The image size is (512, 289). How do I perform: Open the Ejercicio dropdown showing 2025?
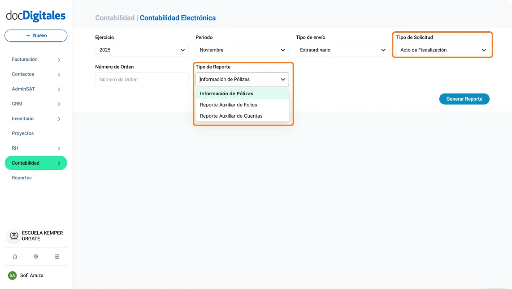(x=142, y=50)
